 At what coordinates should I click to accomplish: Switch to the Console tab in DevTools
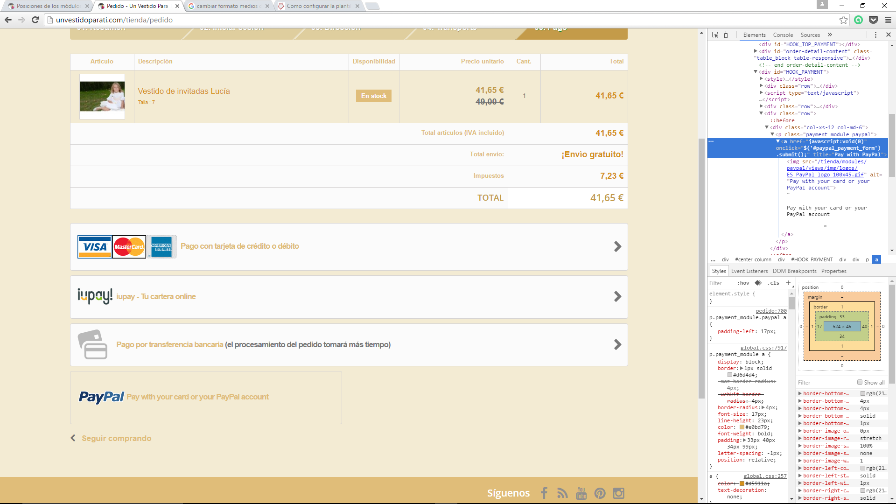click(x=783, y=35)
